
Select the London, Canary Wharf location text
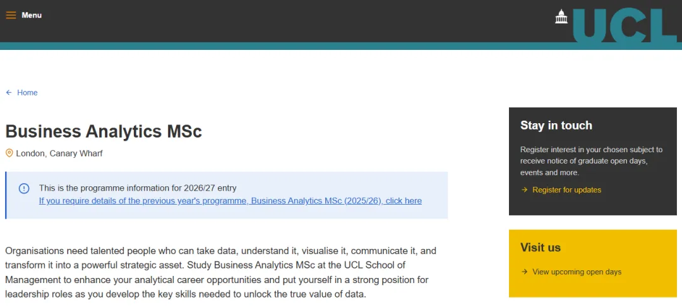pos(59,153)
